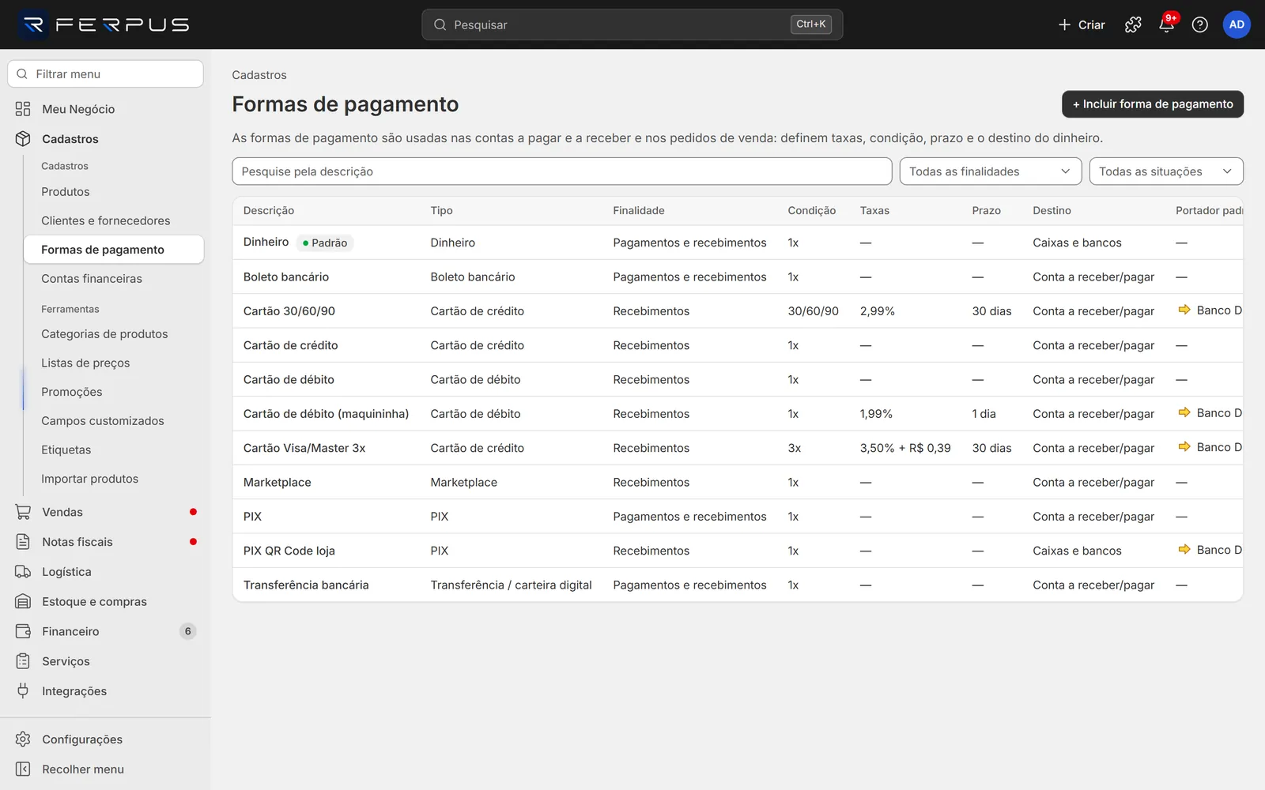Click the Recolher menu collapse icon
The image size is (1265, 790).
click(23, 769)
